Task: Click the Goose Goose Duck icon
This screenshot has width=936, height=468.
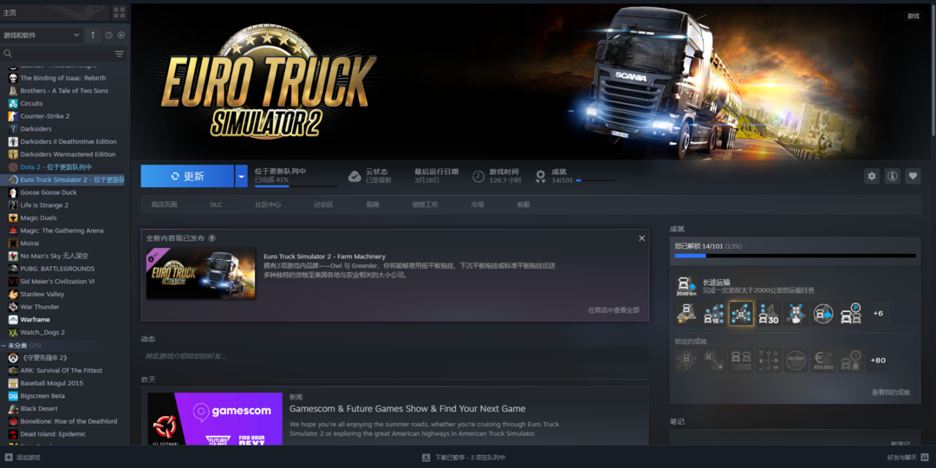Action: click(13, 192)
